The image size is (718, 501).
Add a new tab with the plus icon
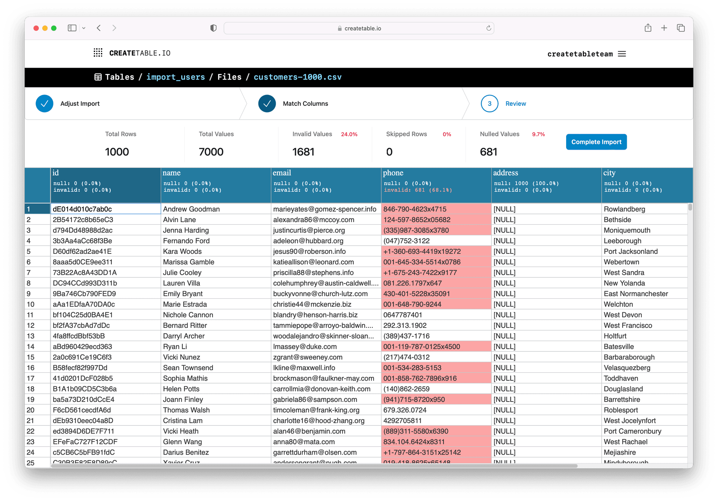[x=664, y=28]
